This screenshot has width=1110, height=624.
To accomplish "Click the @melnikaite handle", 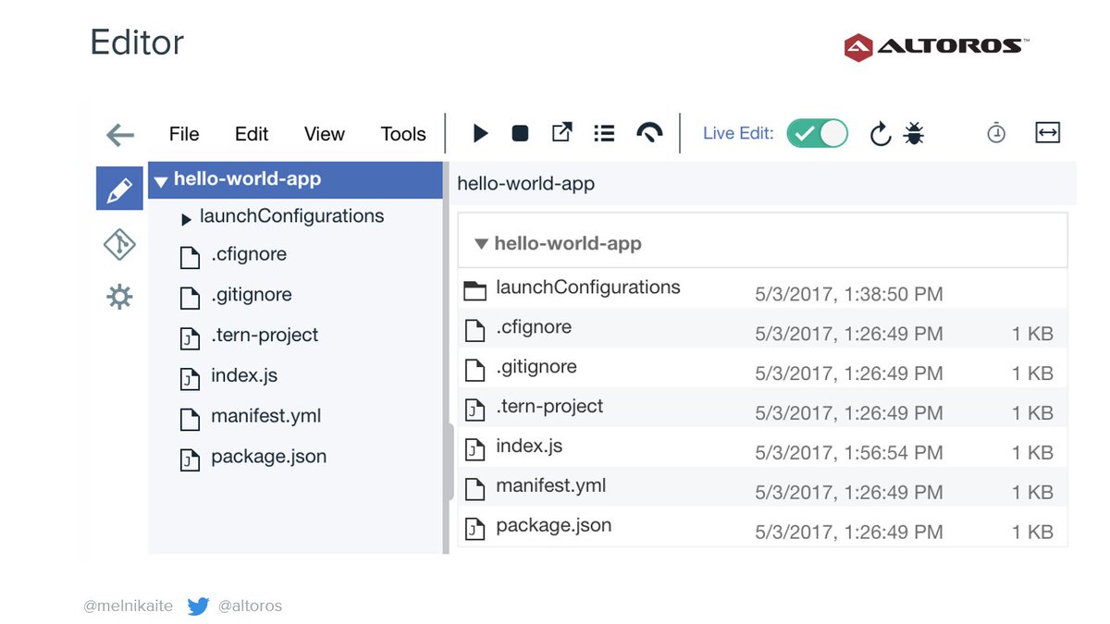I will (129, 606).
